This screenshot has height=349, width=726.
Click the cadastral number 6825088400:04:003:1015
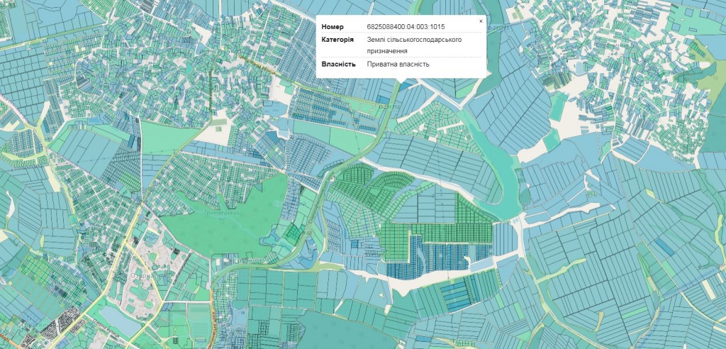(406, 27)
